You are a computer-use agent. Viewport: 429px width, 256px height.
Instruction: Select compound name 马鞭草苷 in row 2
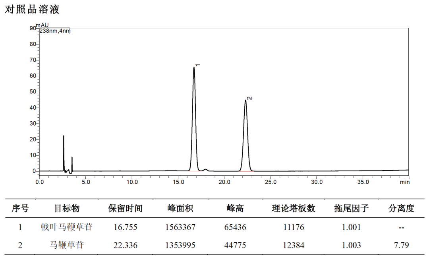point(67,245)
